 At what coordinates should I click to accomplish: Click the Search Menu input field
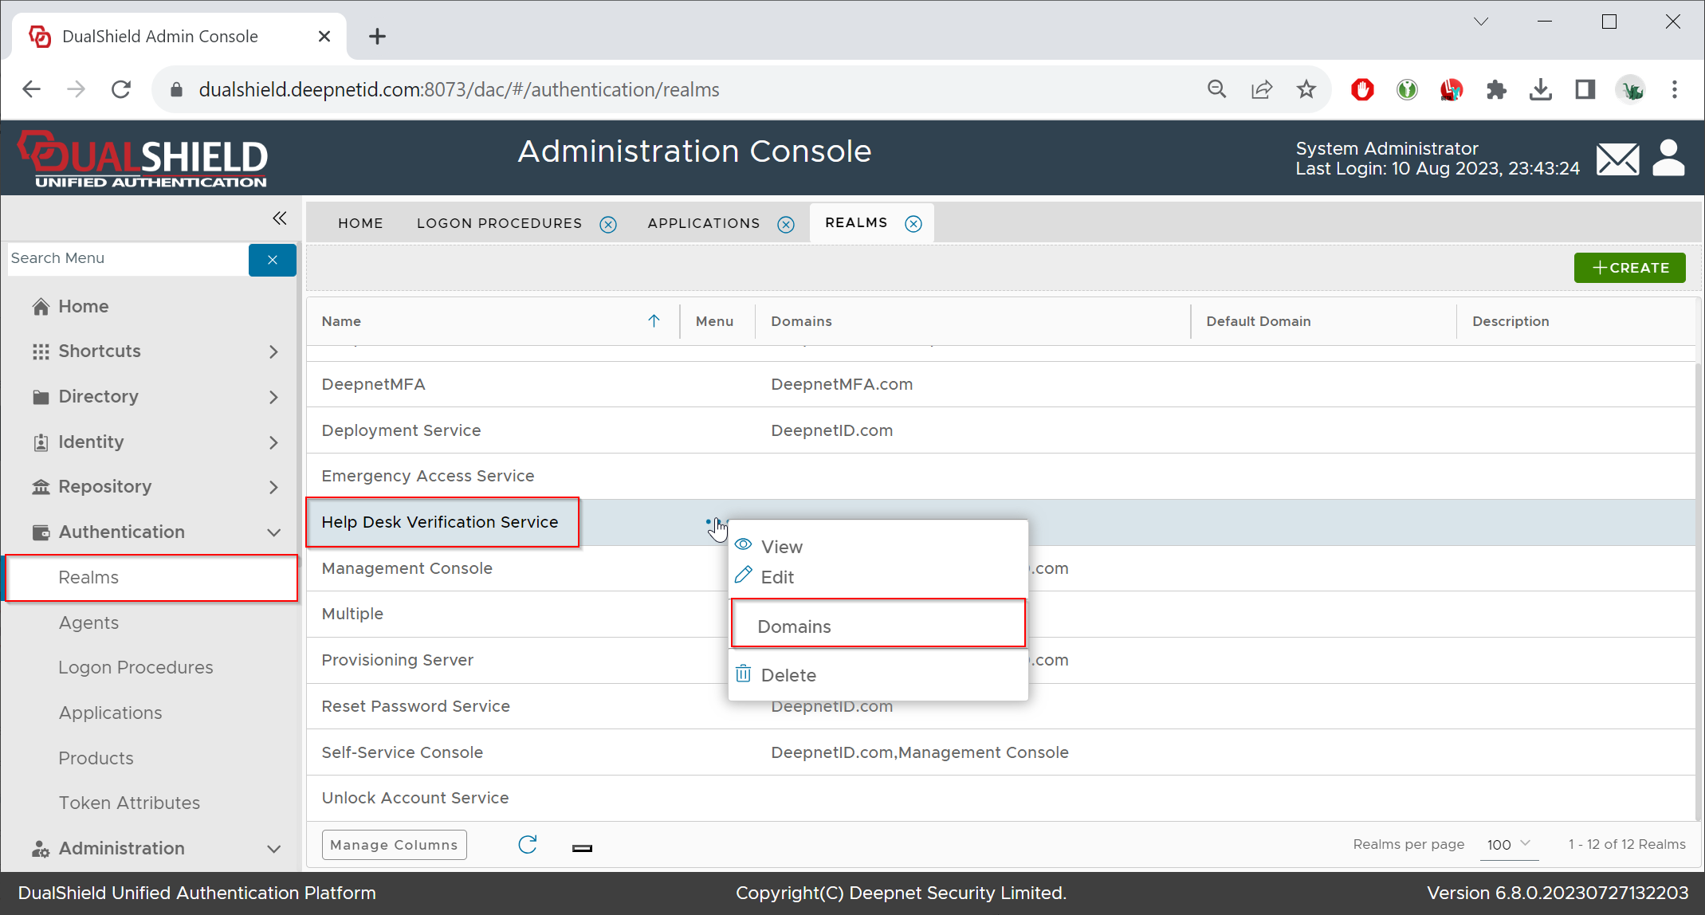pos(128,258)
